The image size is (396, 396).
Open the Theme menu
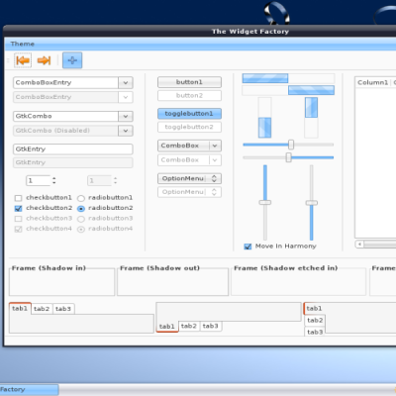(x=23, y=44)
